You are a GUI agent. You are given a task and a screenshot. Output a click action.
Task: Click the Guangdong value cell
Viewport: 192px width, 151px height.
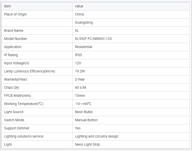[84, 22]
